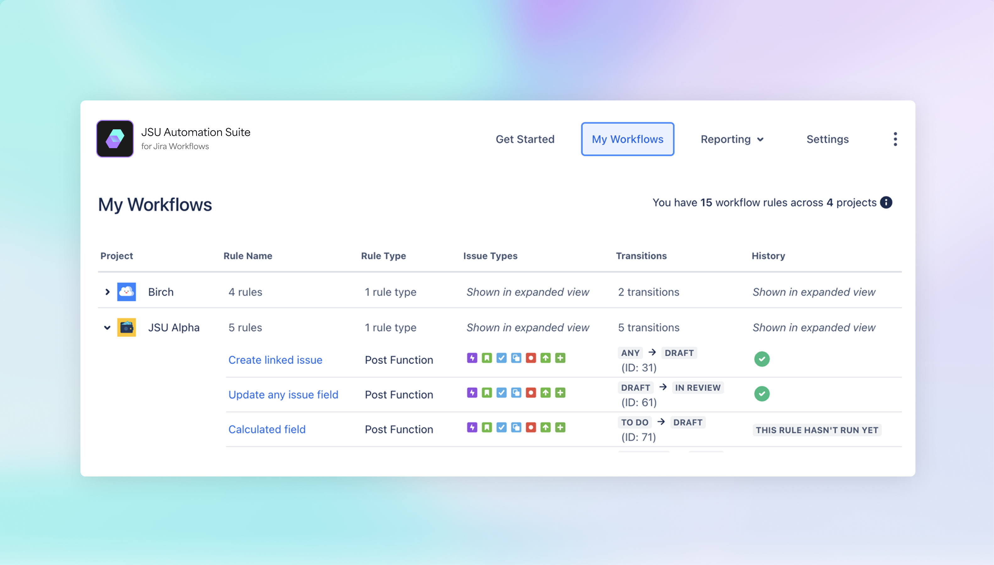Click green story bookmark icon in Calculated field row
994x565 pixels.
487,427
